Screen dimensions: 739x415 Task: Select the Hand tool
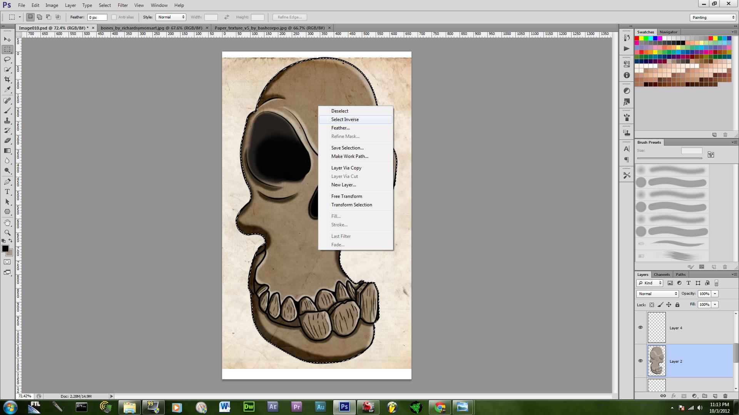(7, 223)
